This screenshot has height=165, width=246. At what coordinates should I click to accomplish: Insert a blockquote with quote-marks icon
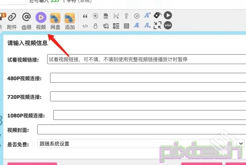85,16
